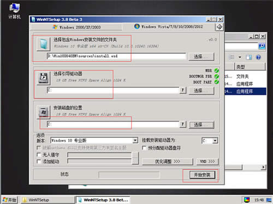The image size is (273, 204).
Task: Click the BOOTMGR PBR green status check
Action: pyautogui.click(x=216, y=76)
